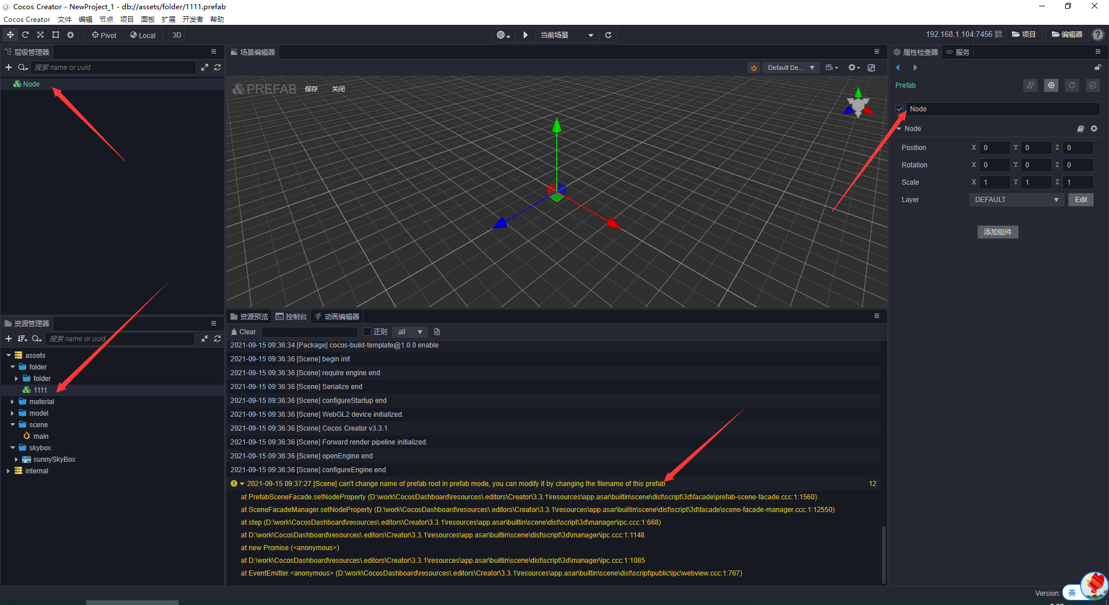Viewport: 1109px width, 605px height.
Task: Open scene camera settings dropdown
Action: point(832,68)
